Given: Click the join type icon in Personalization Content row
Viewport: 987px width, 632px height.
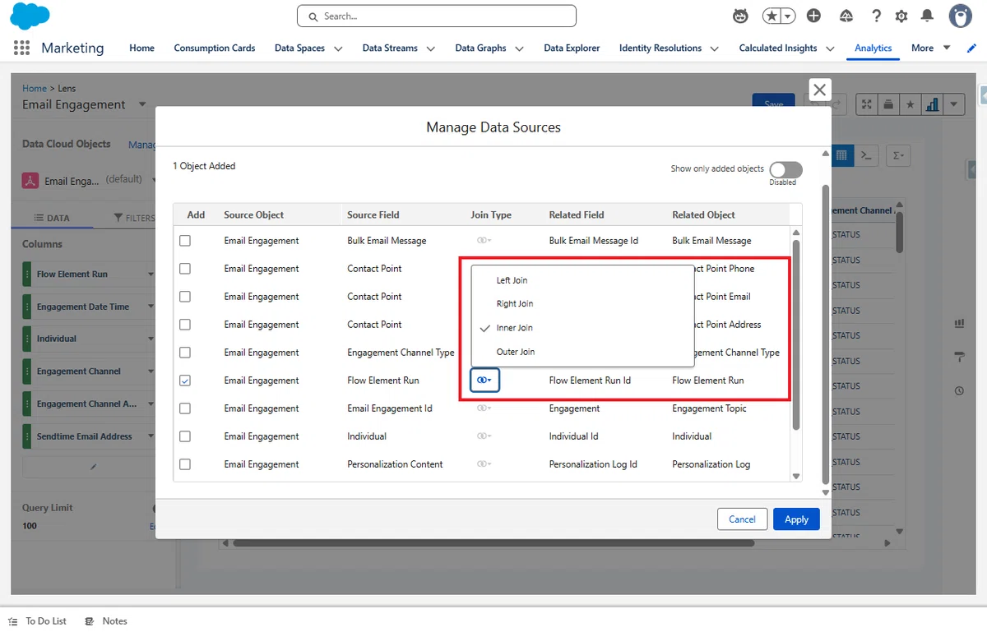Looking at the screenshot, I should (x=484, y=464).
